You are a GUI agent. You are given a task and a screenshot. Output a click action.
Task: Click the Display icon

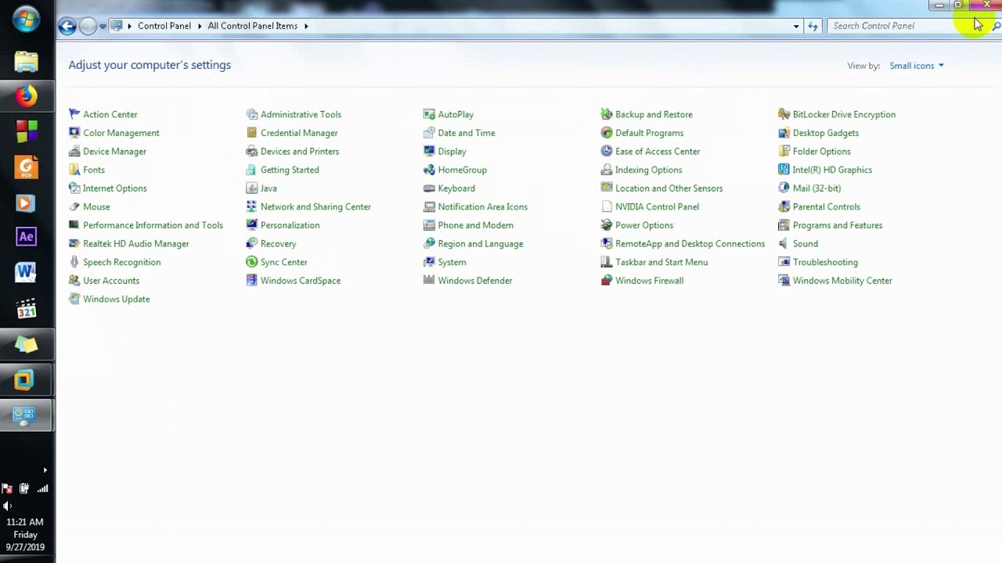coord(429,151)
